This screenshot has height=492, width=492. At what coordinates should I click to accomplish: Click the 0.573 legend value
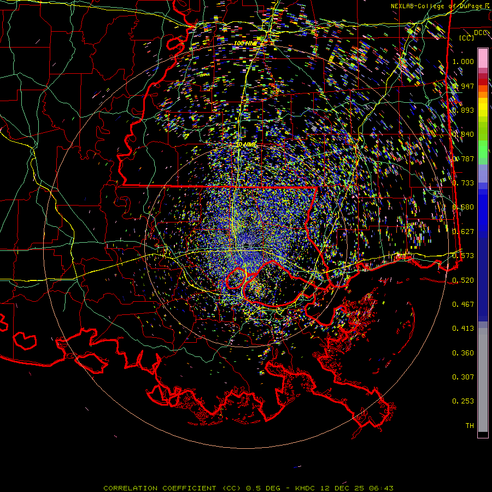pos(463,256)
